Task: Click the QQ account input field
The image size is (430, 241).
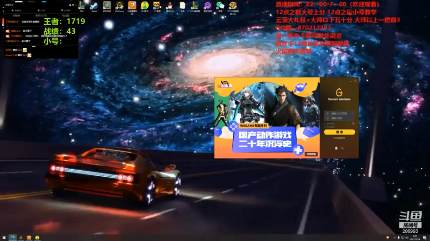Action: click(x=339, y=114)
